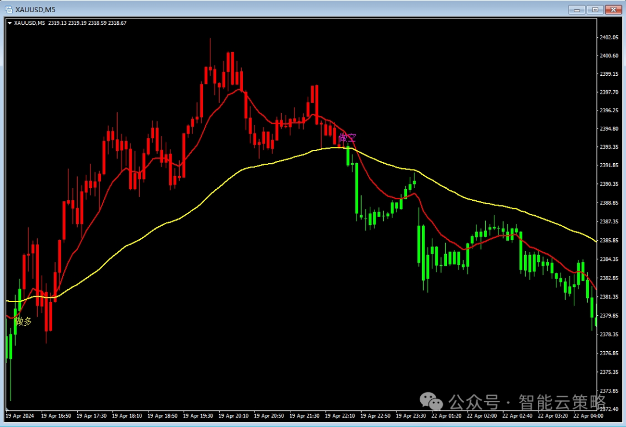Click the 19 Apr 20:10 time label

234,416
